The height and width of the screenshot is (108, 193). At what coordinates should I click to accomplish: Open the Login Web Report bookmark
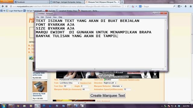click(x=14, y=11)
